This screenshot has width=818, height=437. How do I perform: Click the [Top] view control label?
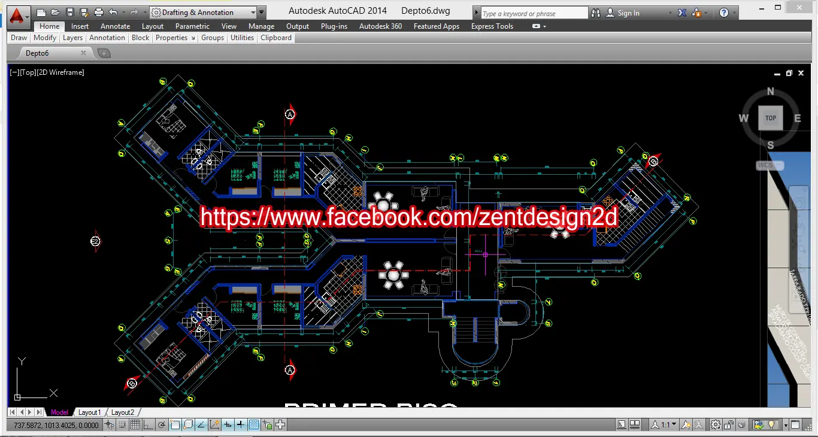click(x=28, y=72)
